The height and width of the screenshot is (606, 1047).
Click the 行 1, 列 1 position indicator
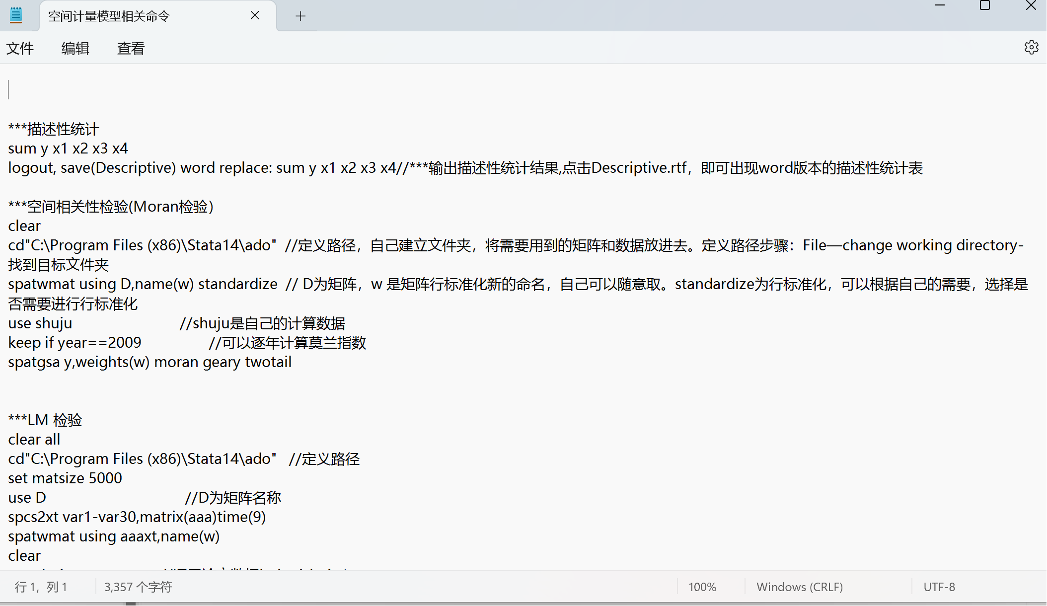[41, 587]
